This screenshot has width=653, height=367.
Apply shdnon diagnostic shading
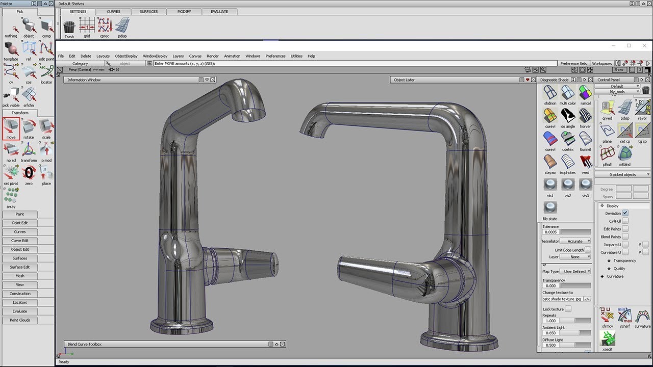point(550,94)
